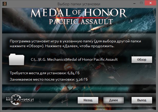Minimize the installer window
This screenshot has width=158, height=112.
[134, 4]
